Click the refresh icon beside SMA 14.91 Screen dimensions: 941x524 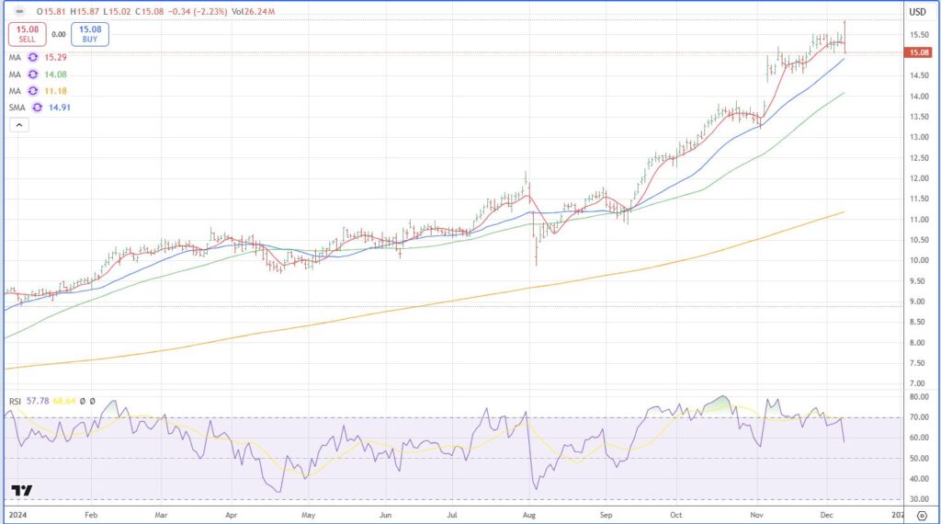[x=37, y=108]
